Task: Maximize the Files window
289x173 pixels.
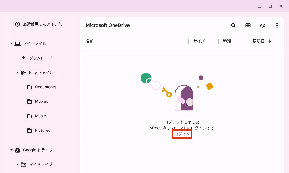Action: point(270,6)
